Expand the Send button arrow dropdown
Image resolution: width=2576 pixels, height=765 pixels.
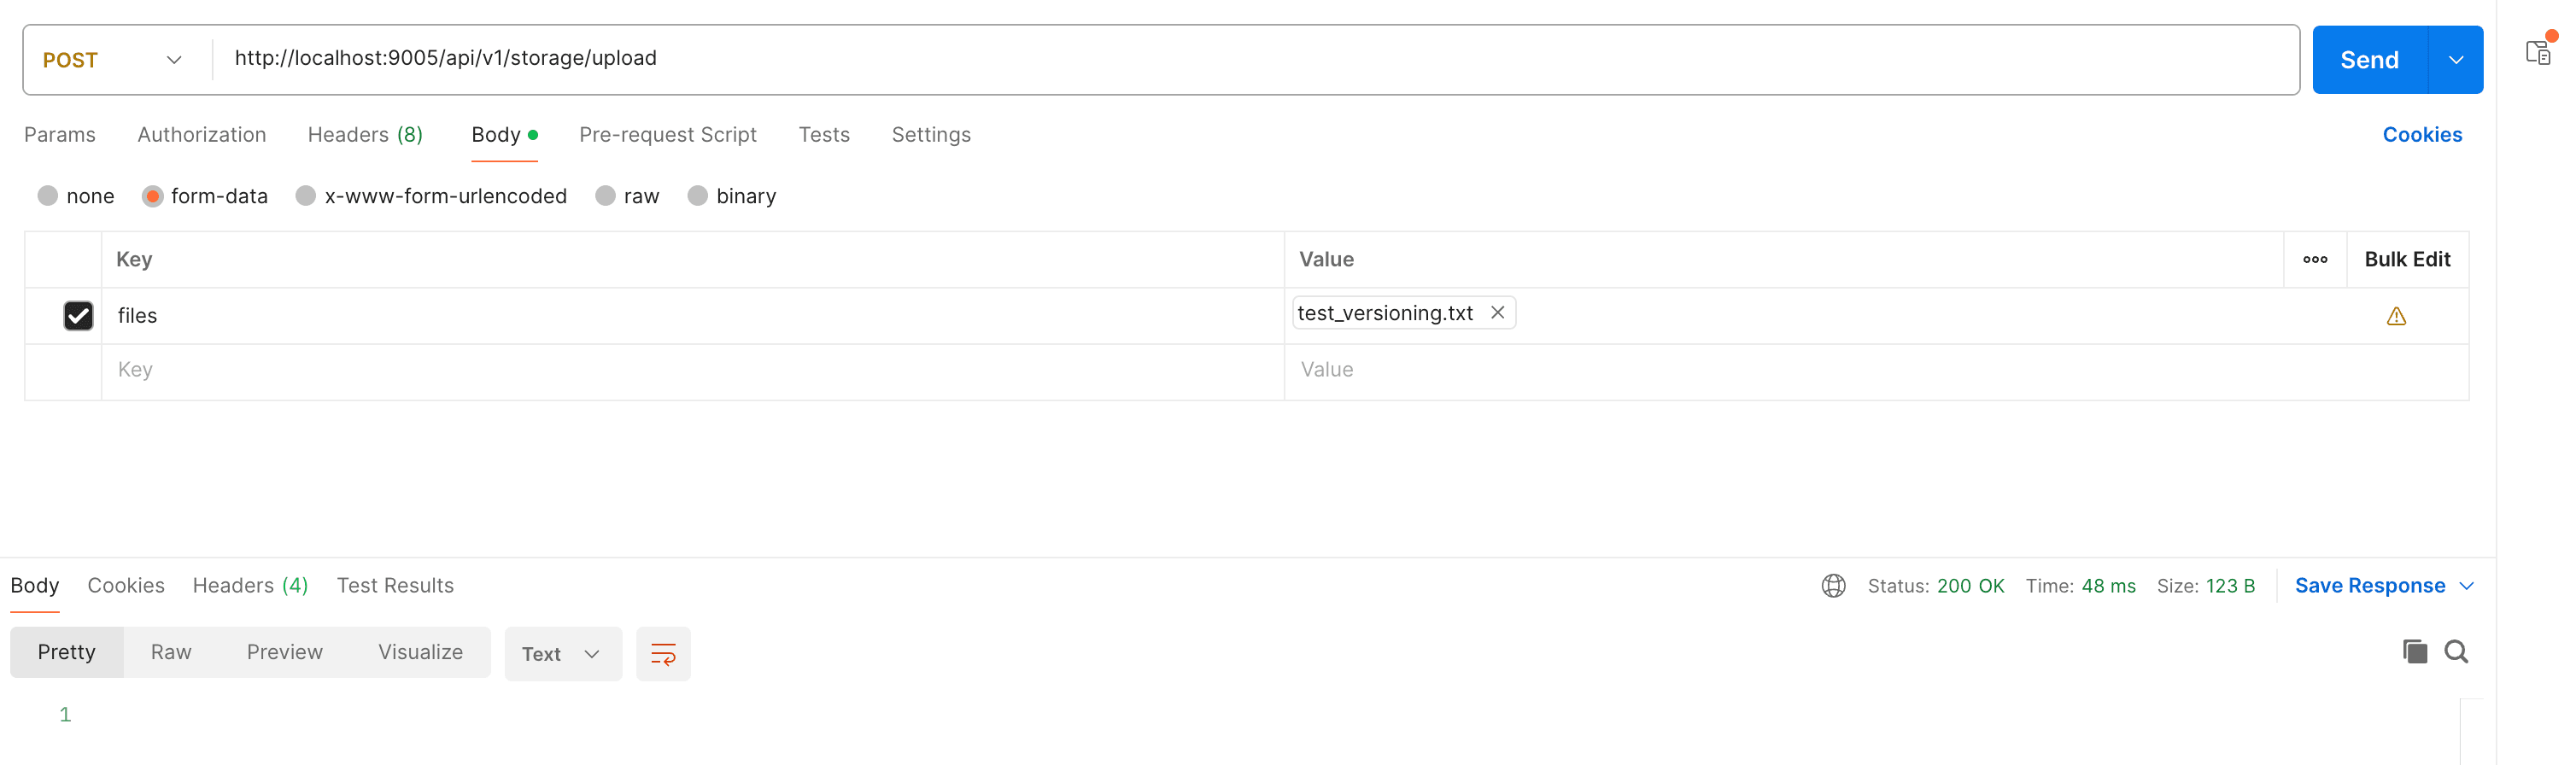2455,60
